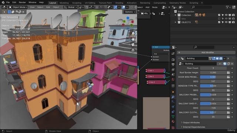Image resolution: width=237 pixels, height=133 pixels.
Task: Uncheck exclude checkbox for Collection
Action: point(219,15)
